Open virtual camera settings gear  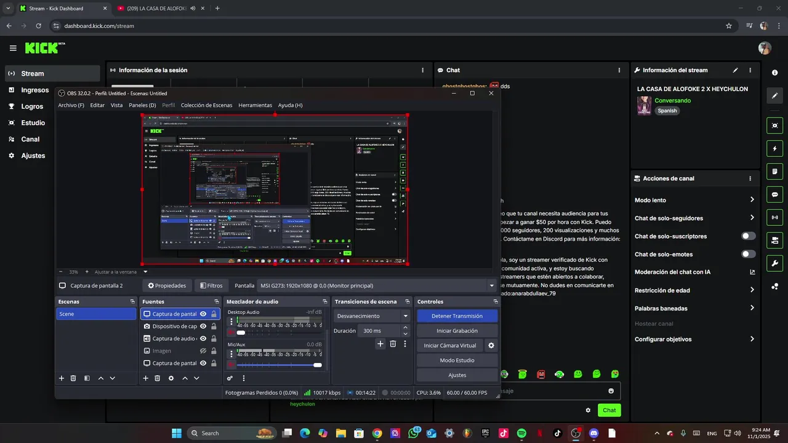[491, 346]
